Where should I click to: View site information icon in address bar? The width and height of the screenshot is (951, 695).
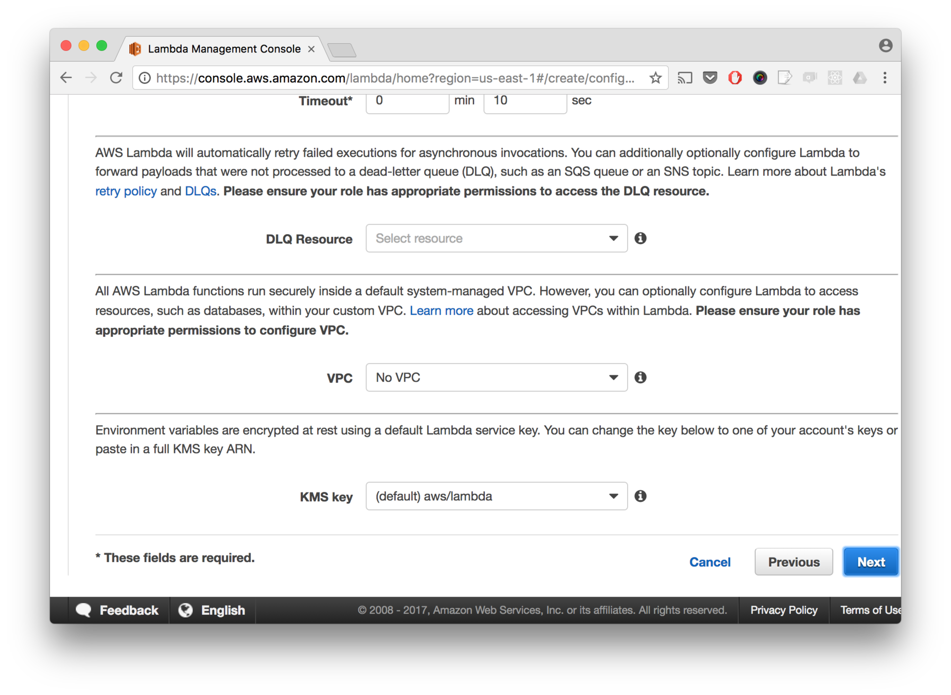145,78
